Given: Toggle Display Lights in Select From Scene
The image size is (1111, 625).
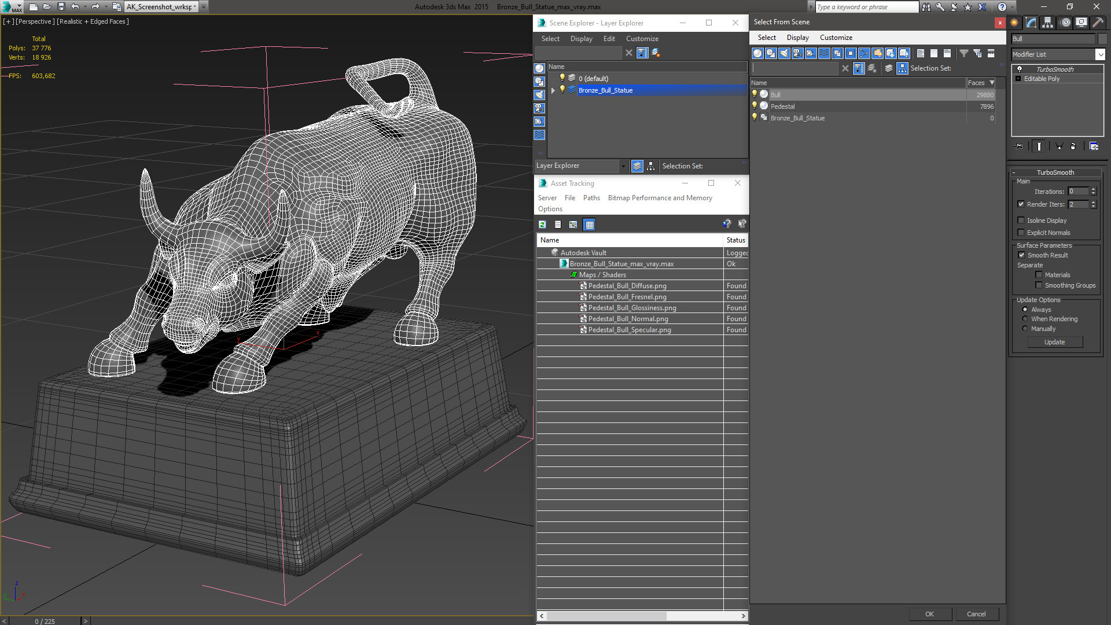Looking at the screenshot, I should coord(784,53).
